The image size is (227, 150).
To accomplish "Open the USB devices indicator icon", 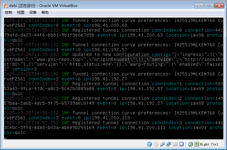I will coord(162,144).
